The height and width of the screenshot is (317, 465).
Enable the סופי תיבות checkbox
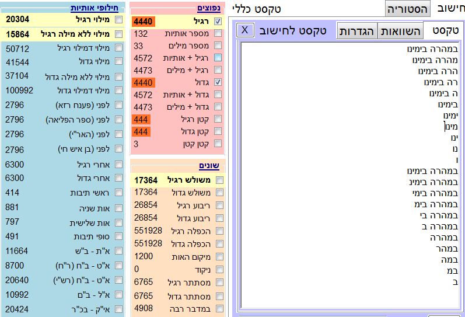pos(119,236)
